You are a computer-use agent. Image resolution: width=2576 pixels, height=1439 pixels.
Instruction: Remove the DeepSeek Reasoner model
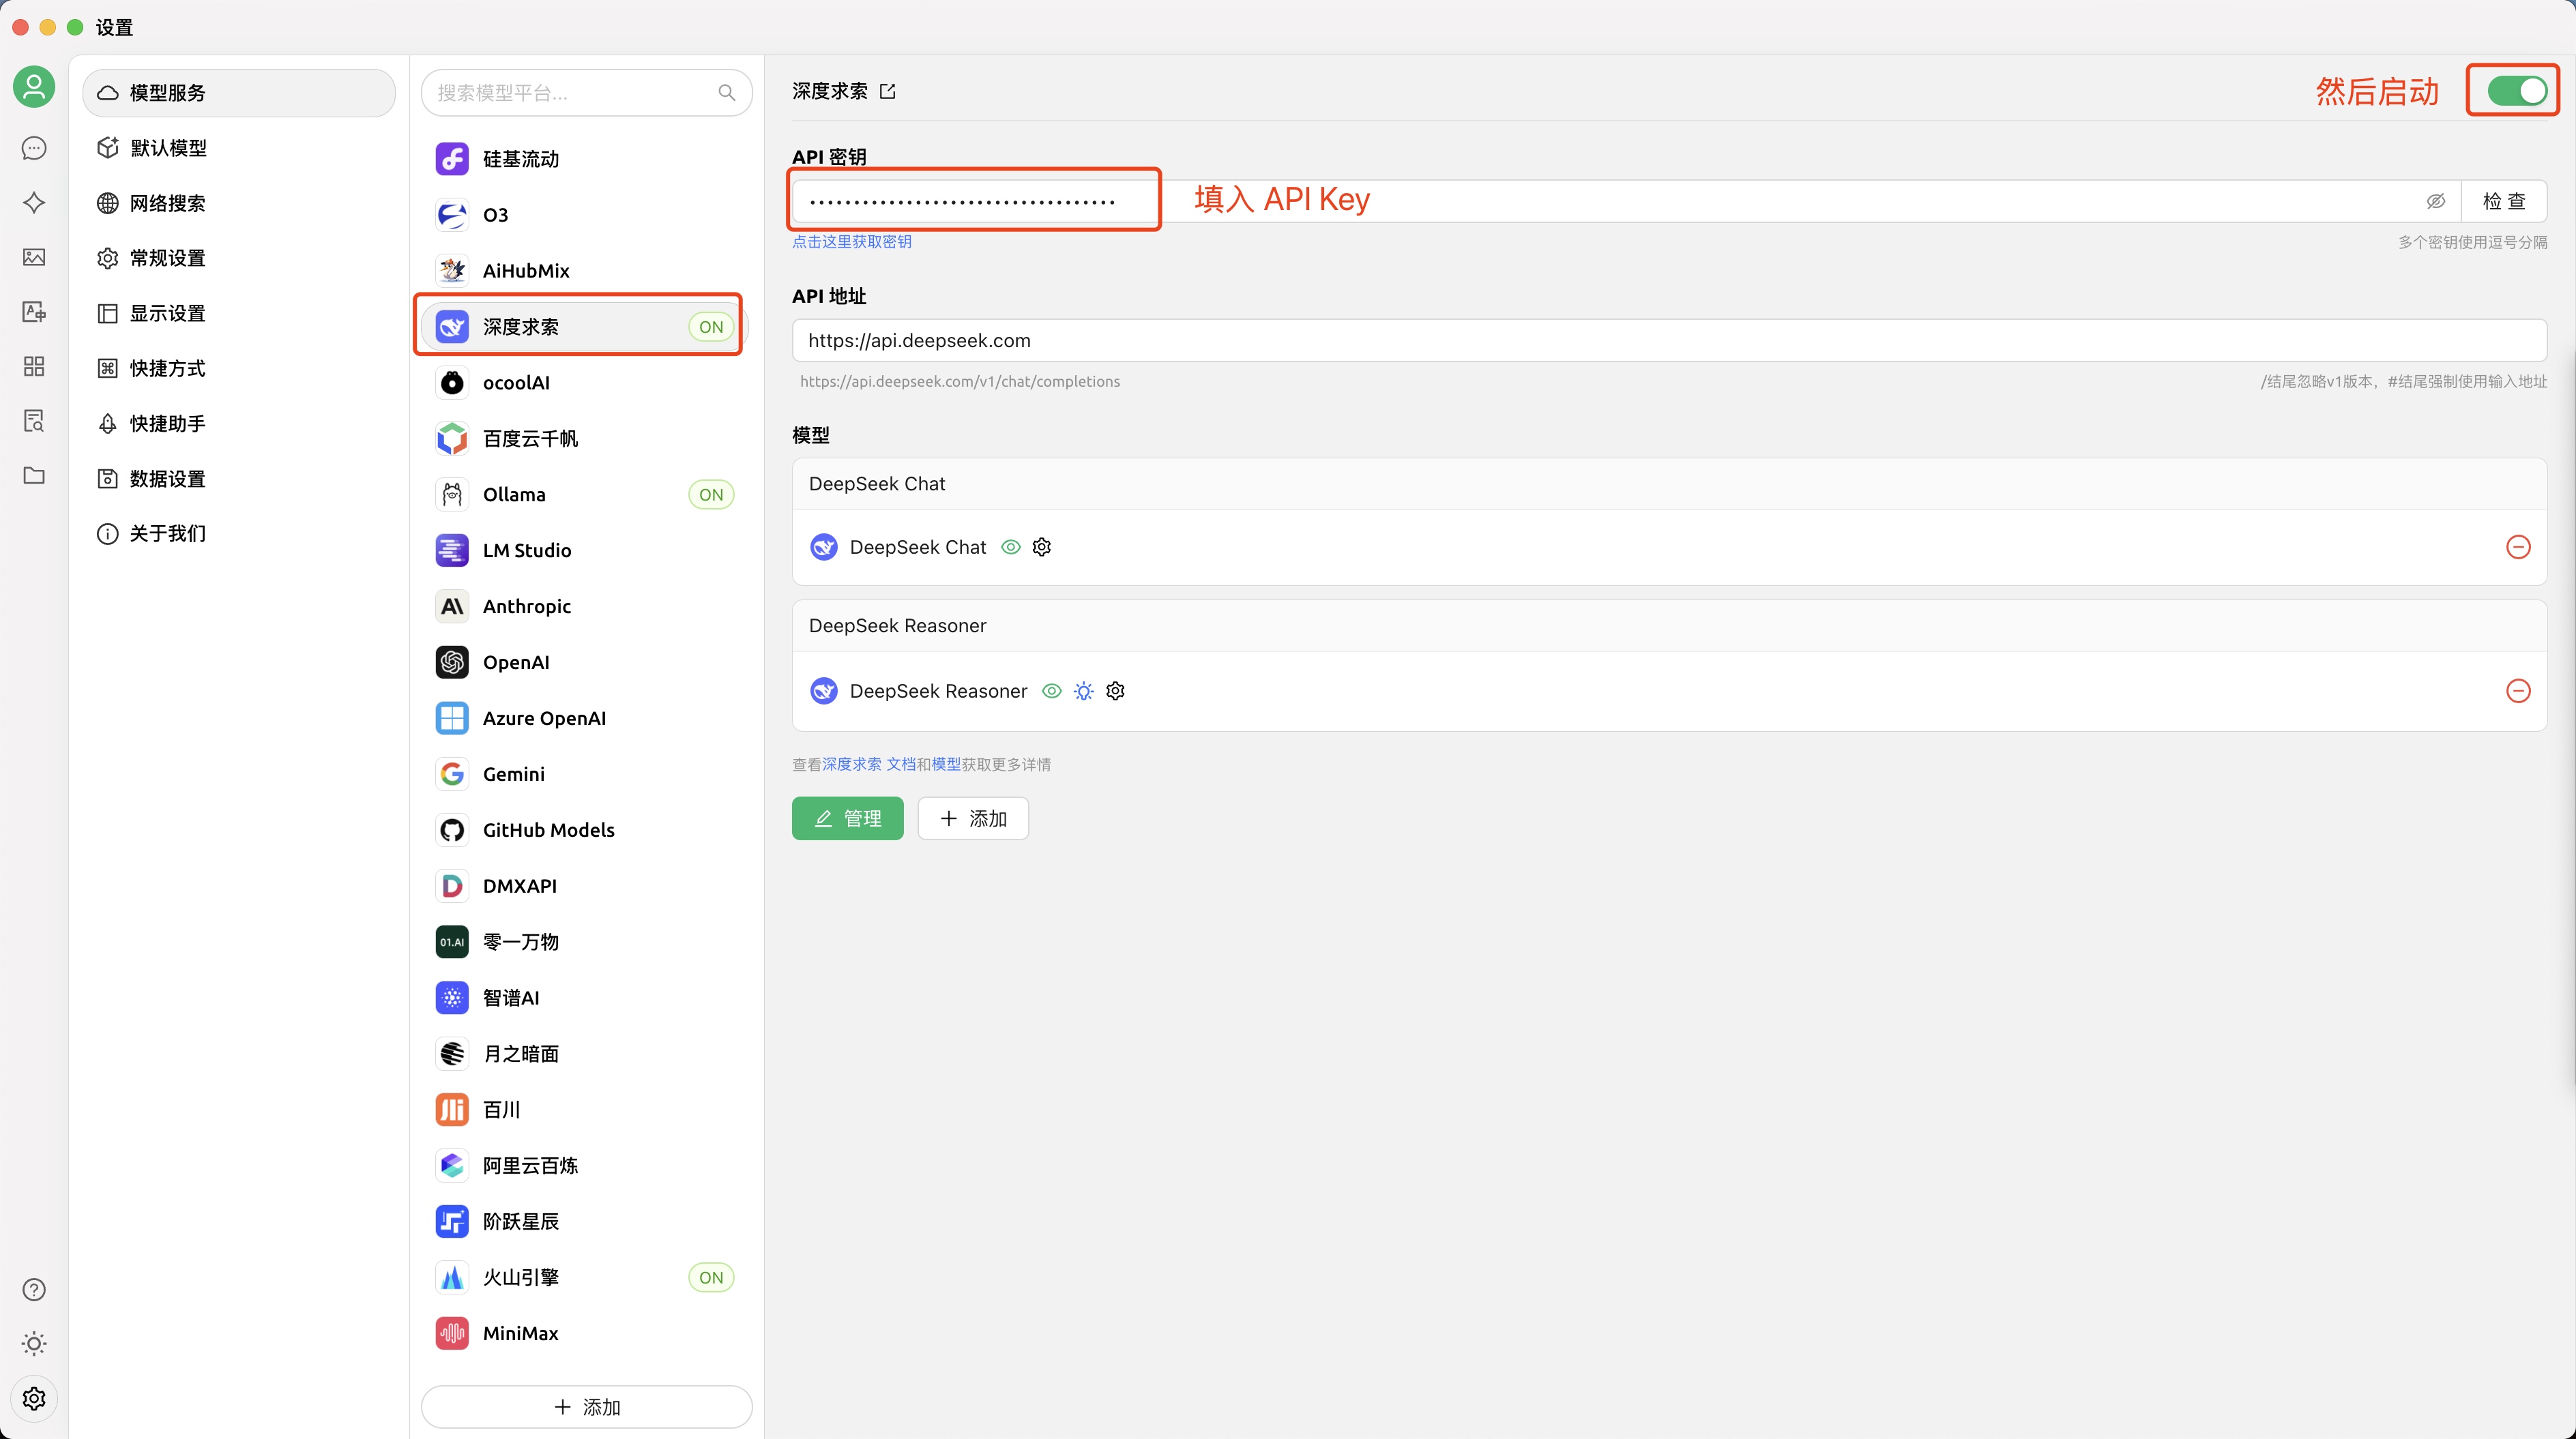2518,691
